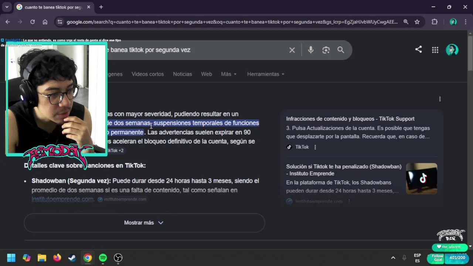Open the Herramientas dropdown
This screenshot has width=473, height=266.
[266, 74]
